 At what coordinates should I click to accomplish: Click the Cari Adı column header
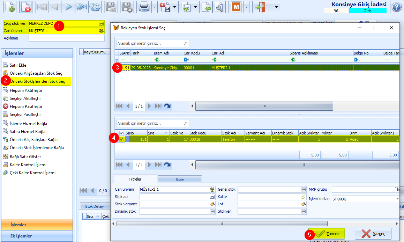tap(250, 53)
